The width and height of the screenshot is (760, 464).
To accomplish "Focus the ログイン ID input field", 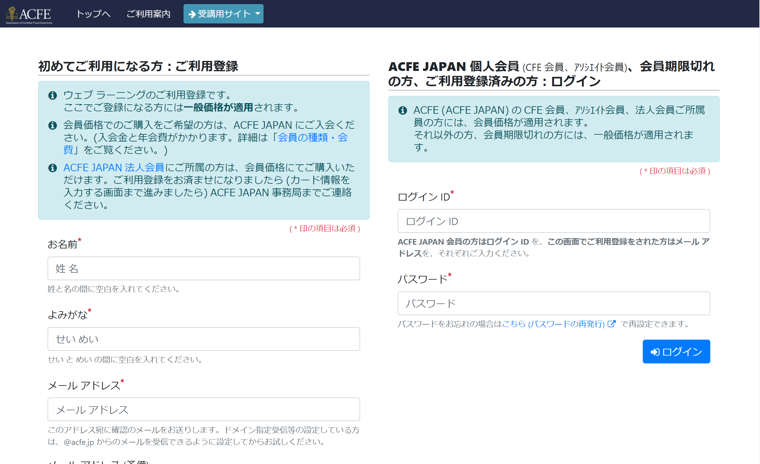I will [x=554, y=221].
